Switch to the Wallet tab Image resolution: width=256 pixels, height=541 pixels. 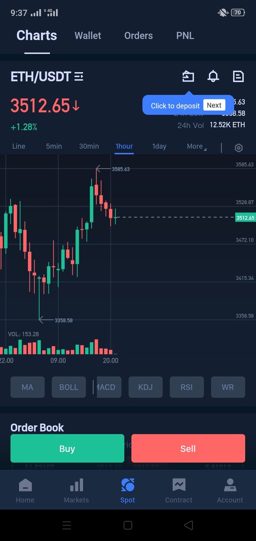[x=88, y=36]
